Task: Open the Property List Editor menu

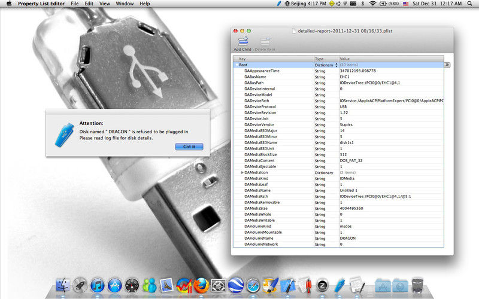Action: tap(41, 4)
